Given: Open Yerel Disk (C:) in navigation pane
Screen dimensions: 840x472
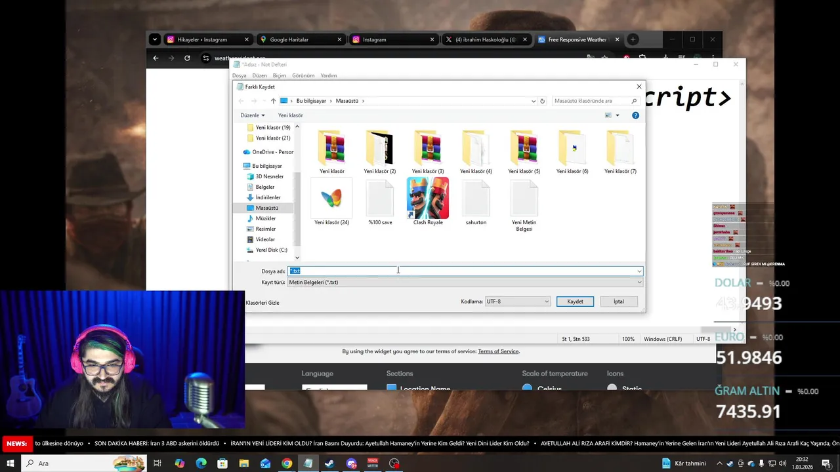Looking at the screenshot, I should tap(266, 250).
